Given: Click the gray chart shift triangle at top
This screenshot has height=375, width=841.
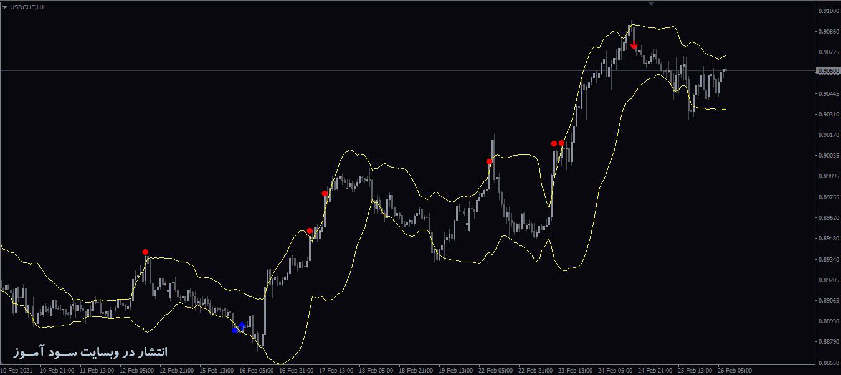Looking at the screenshot, I should point(651,4).
